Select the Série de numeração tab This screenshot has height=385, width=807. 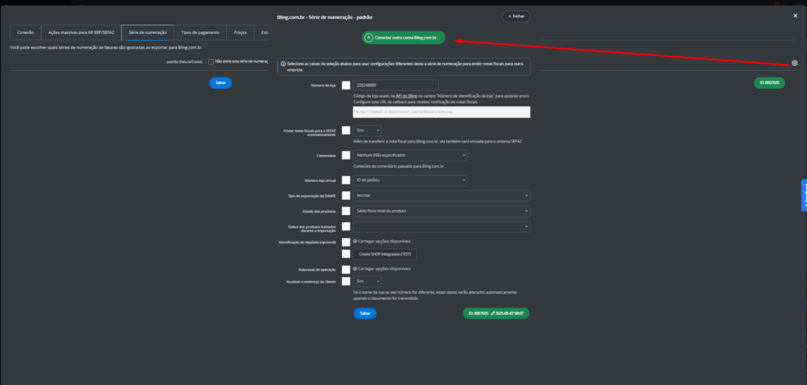pos(147,32)
